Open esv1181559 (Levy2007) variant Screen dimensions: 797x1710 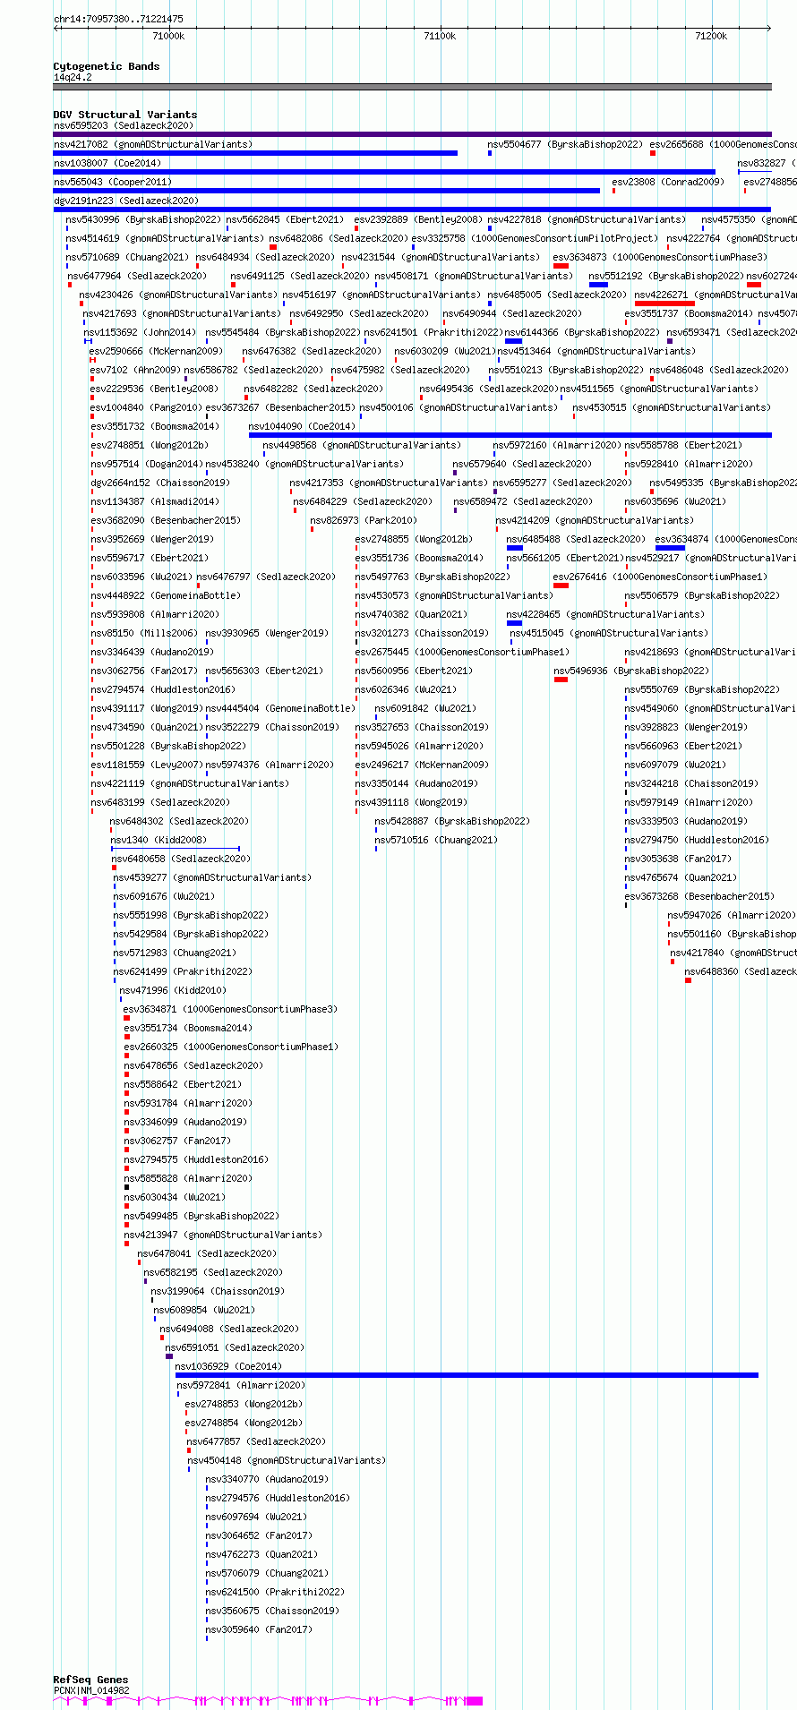click(146, 765)
